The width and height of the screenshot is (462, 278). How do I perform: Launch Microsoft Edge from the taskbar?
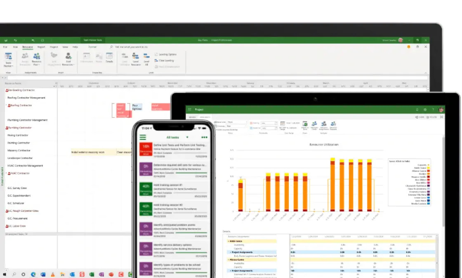coord(33,274)
